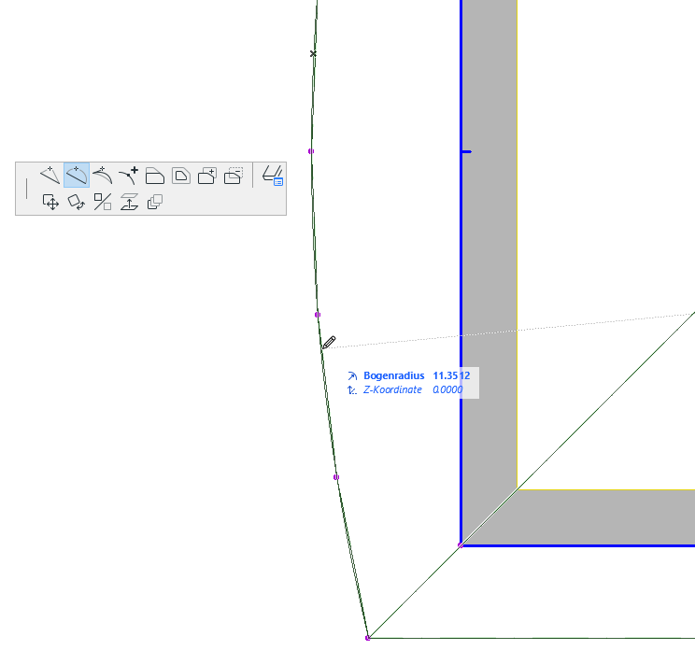Select the Rotate command

(x=77, y=202)
